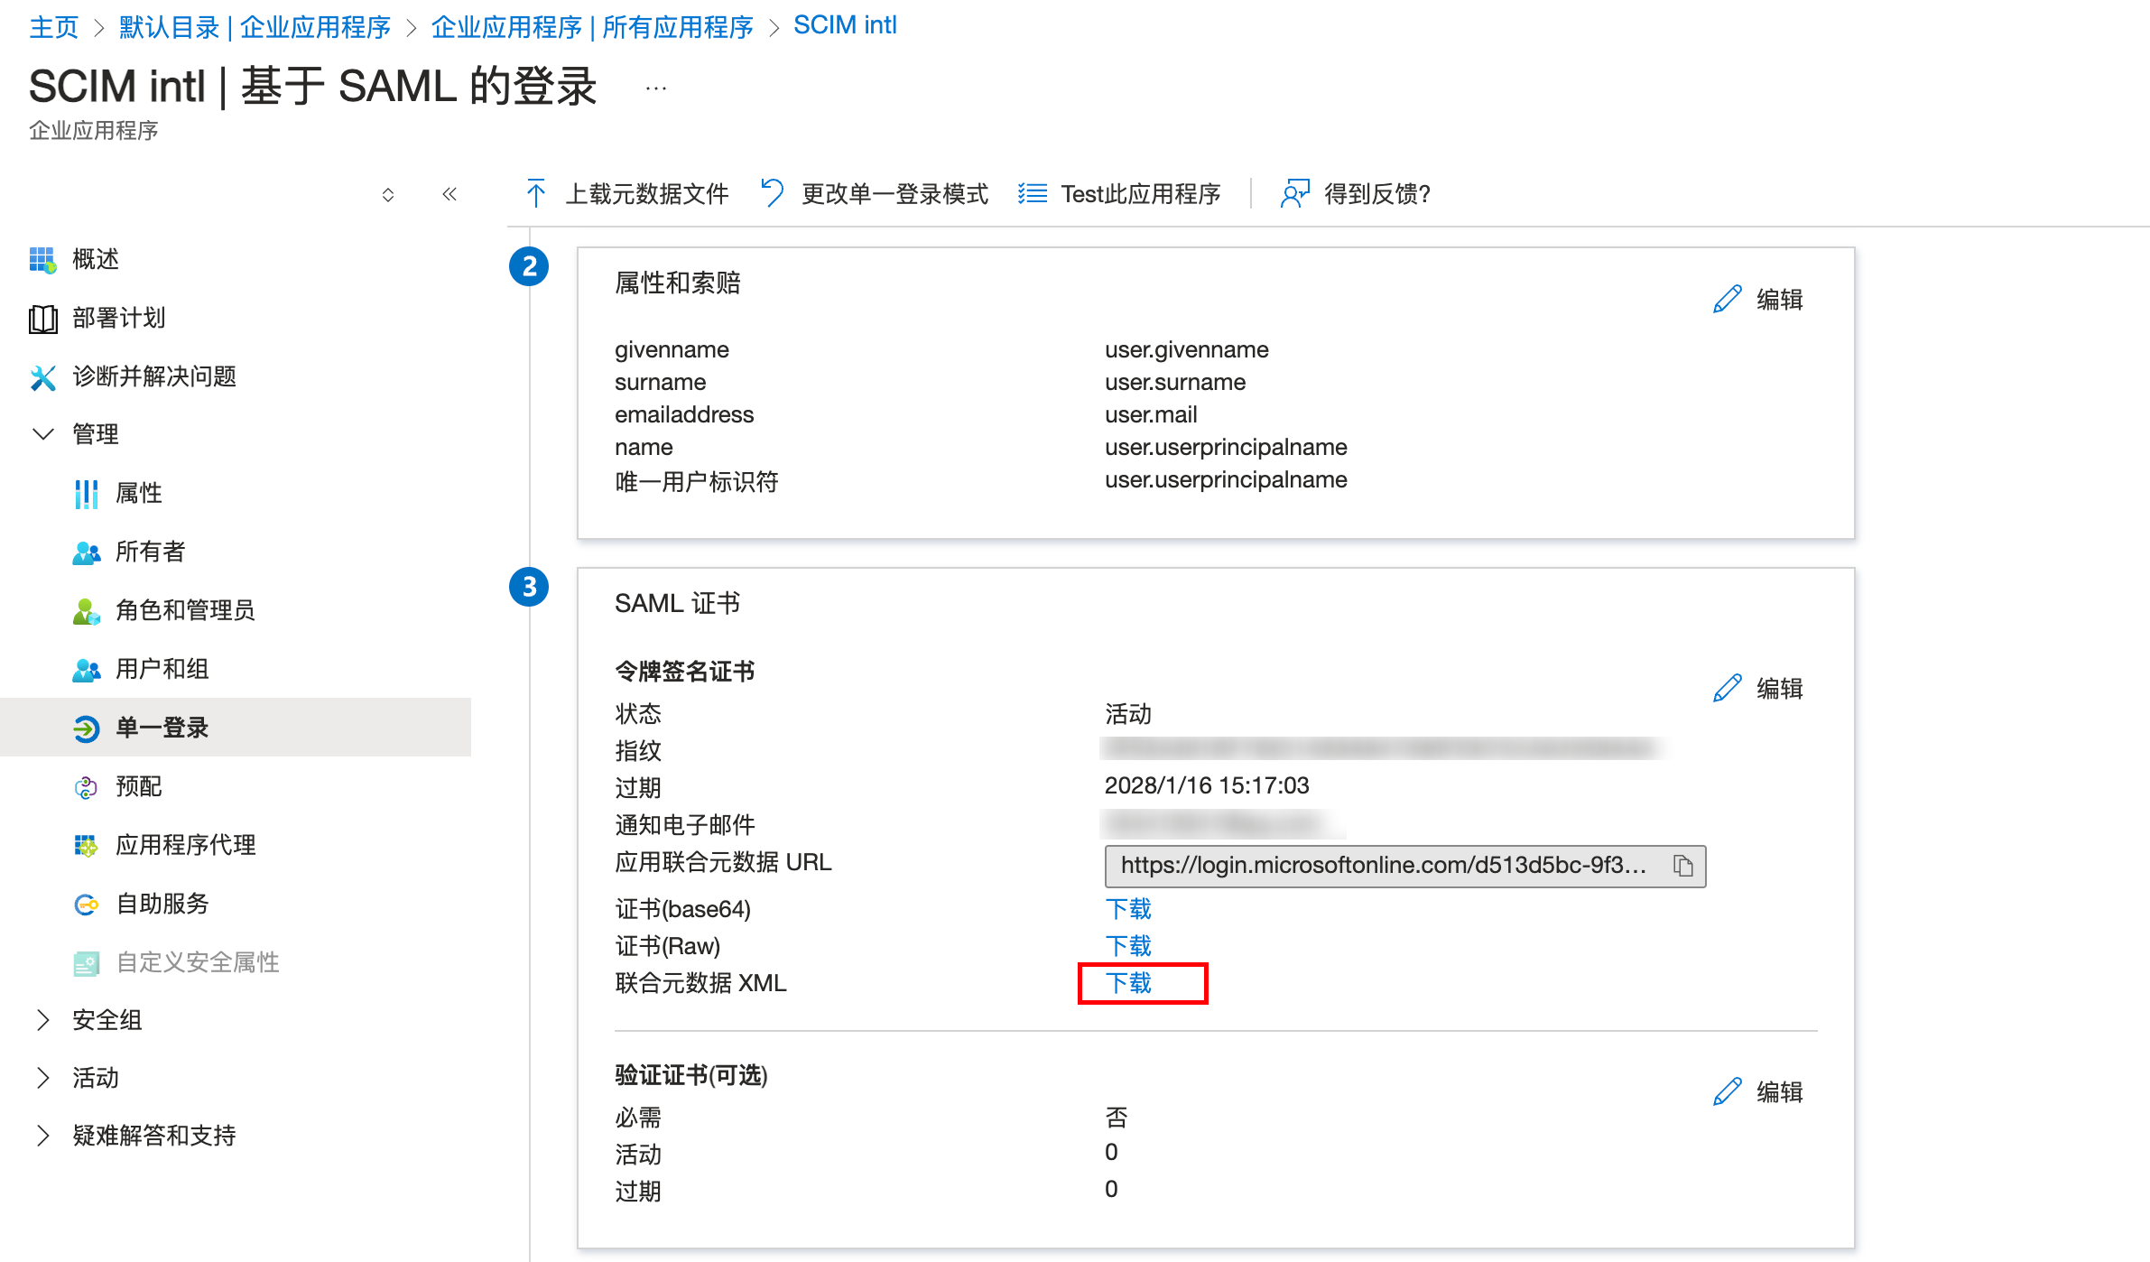
Task: Click the pencil edit icon for 属性和索赔
Action: coord(1727,300)
